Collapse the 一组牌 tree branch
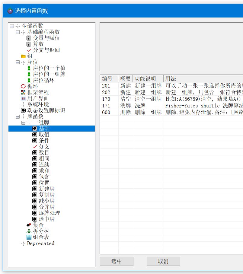243x274 pixels. [x=23, y=123]
